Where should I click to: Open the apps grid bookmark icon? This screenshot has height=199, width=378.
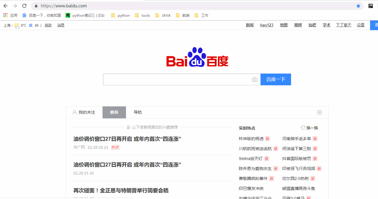(5, 15)
